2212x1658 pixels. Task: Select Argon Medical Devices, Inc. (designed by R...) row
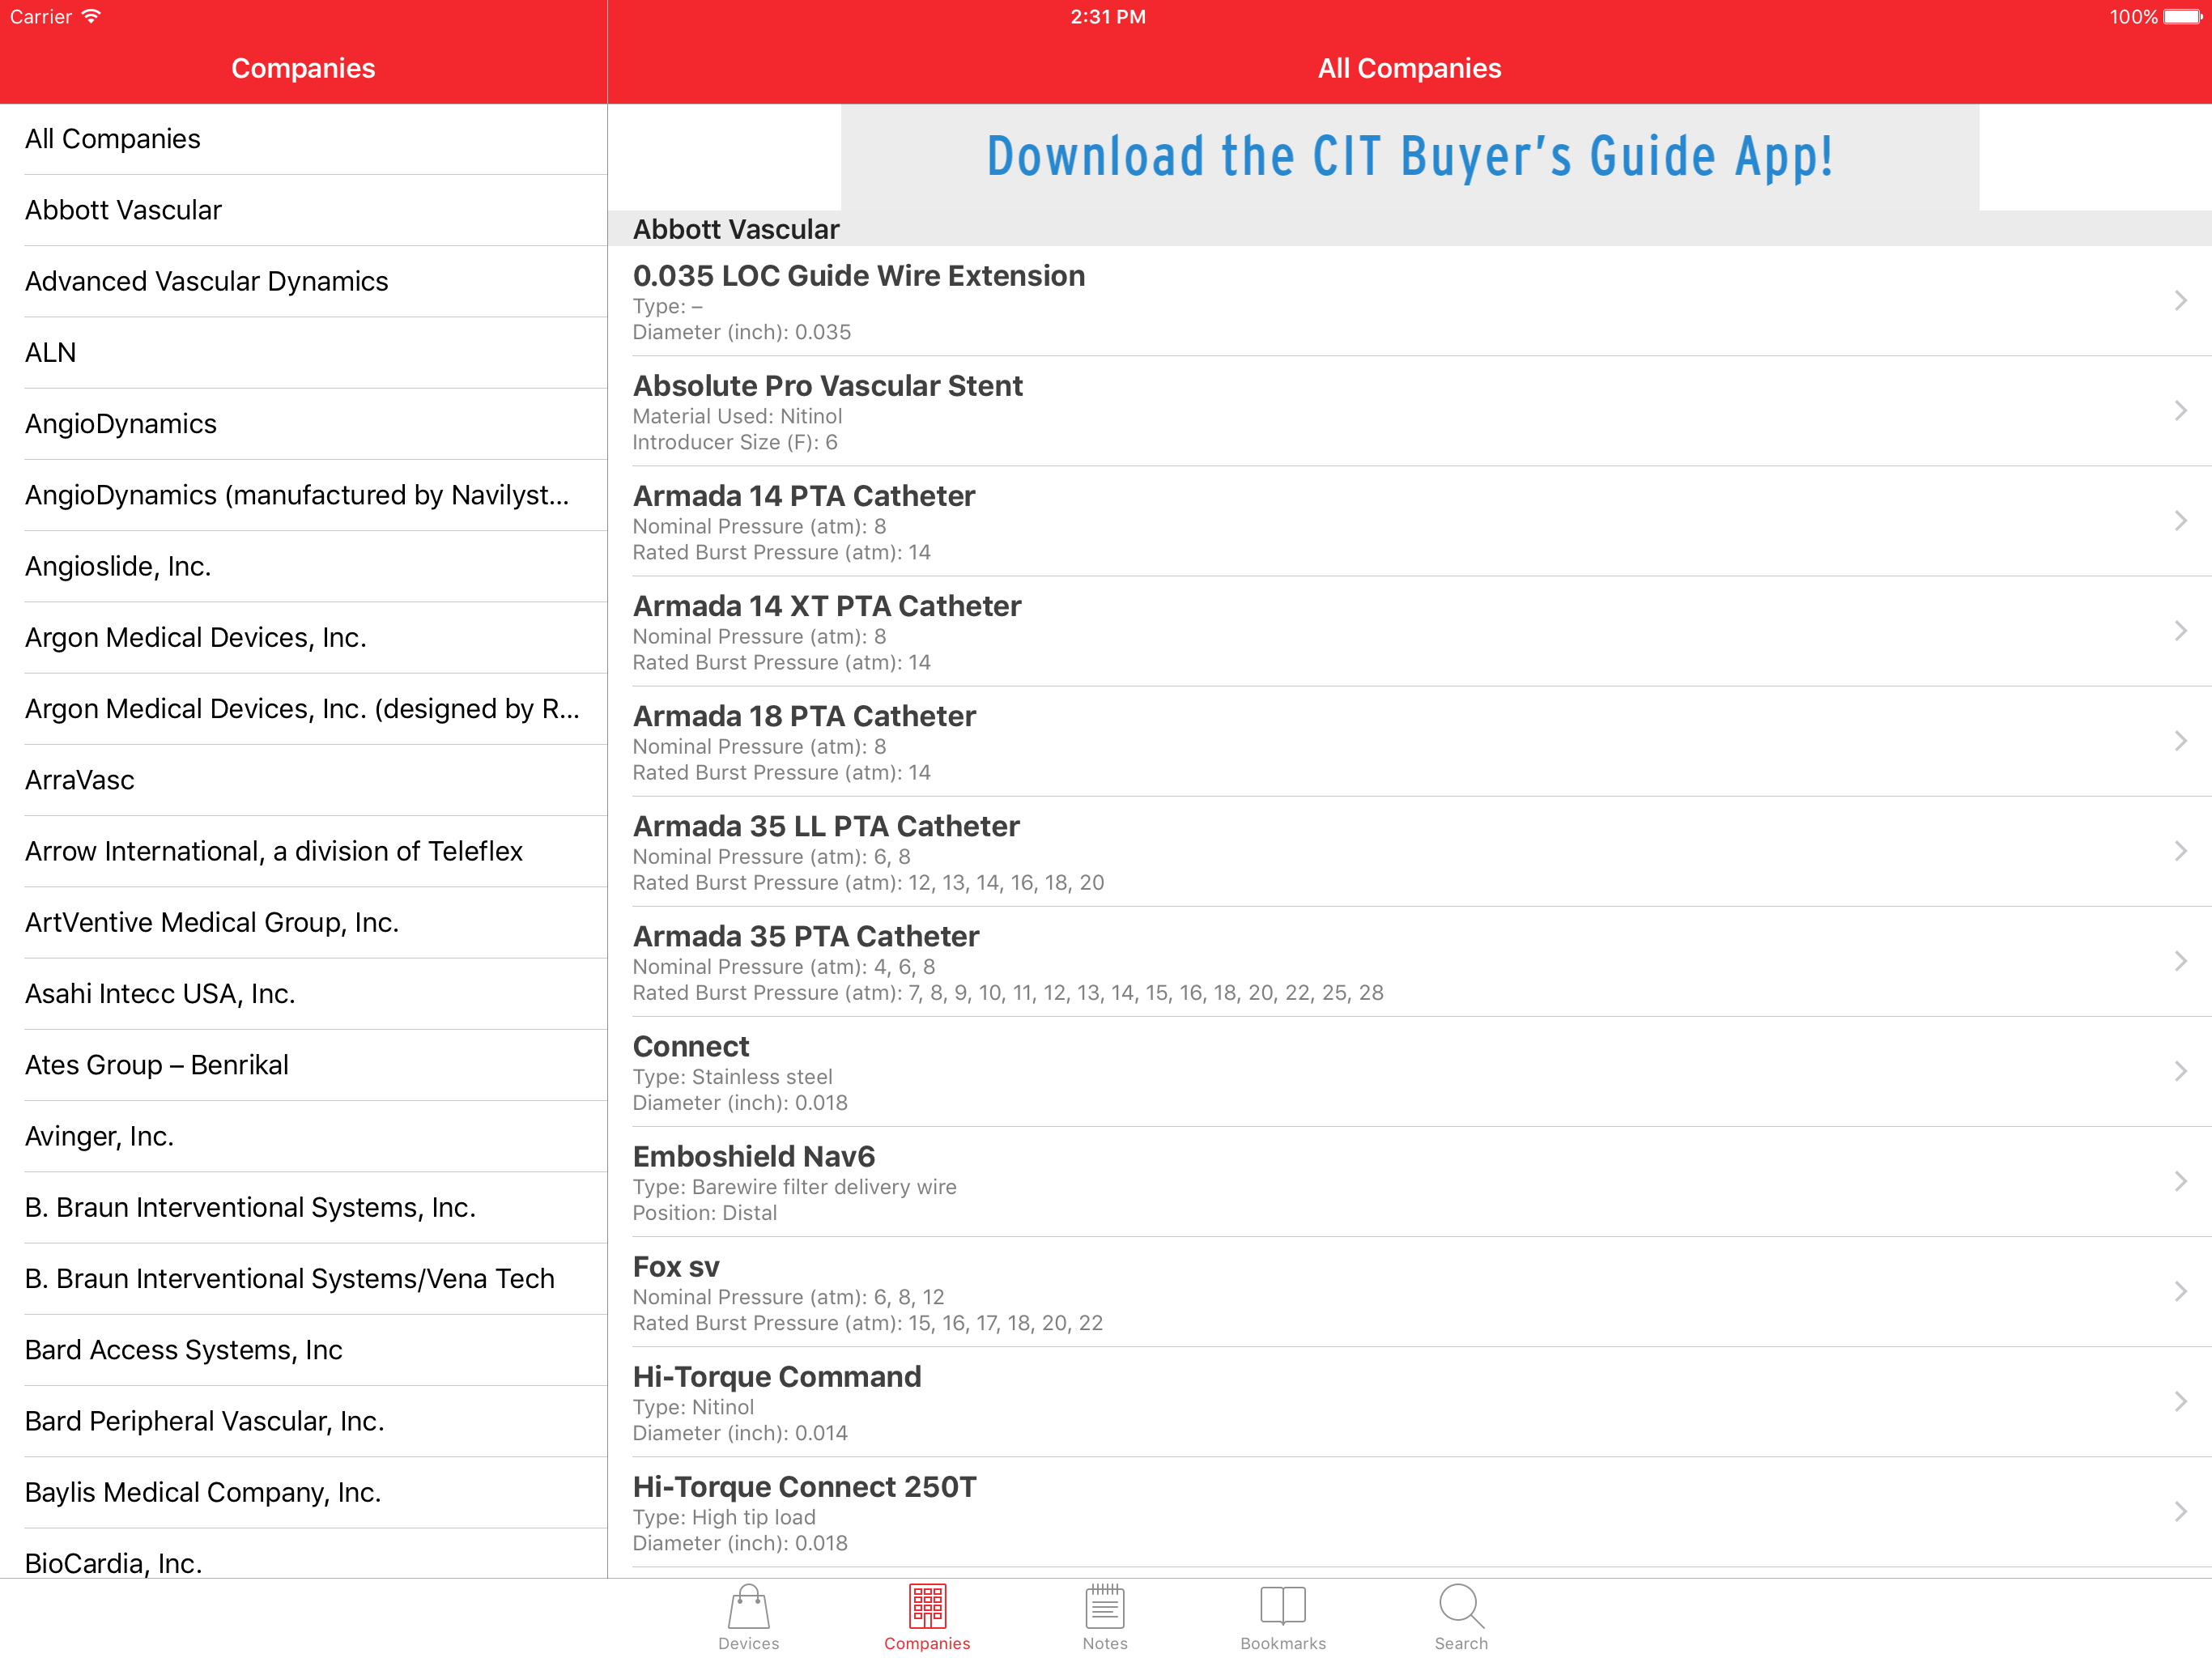(303, 709)
